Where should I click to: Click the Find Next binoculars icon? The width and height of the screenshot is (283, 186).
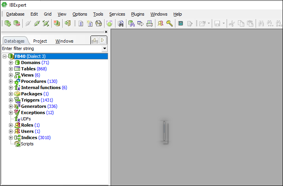point(270,23)
